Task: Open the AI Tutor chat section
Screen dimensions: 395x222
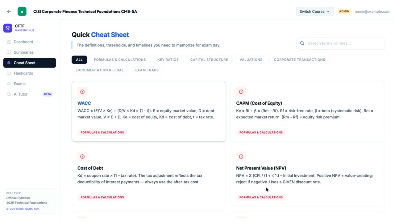Action: (x=20, y=94)
